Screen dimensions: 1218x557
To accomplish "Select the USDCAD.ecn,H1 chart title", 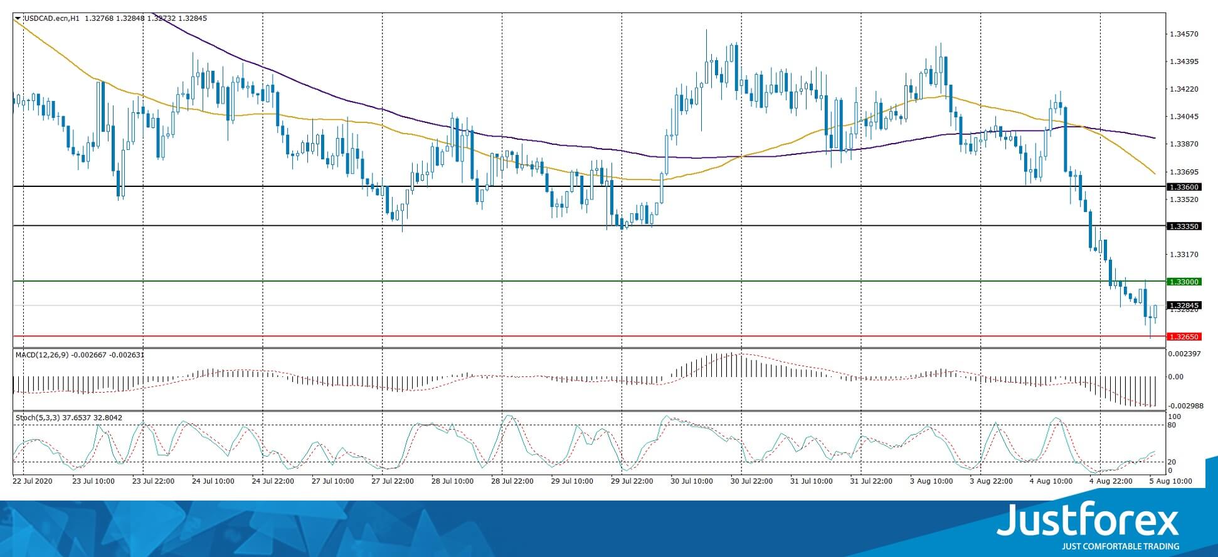I will (x=51, y=19).
